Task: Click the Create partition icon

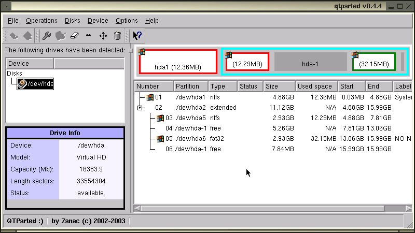Action: (61, 36)
